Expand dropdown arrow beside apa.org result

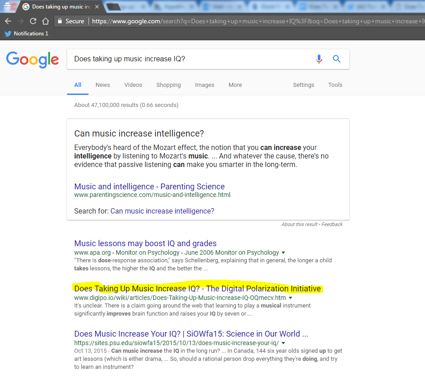click(x=283, y=252)
